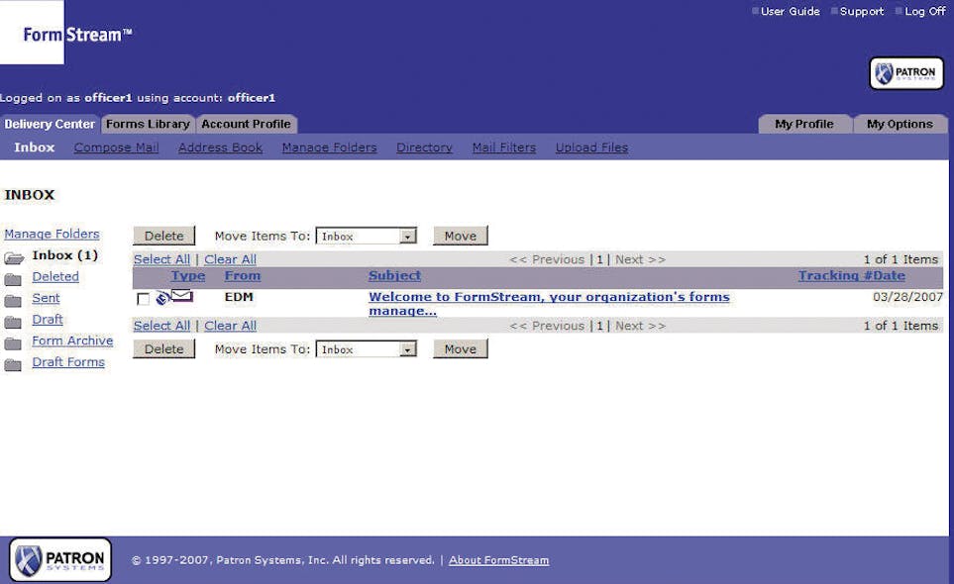954x584 pixels.
Task: Click the Deleted folder icon
Action: (13, 279)
